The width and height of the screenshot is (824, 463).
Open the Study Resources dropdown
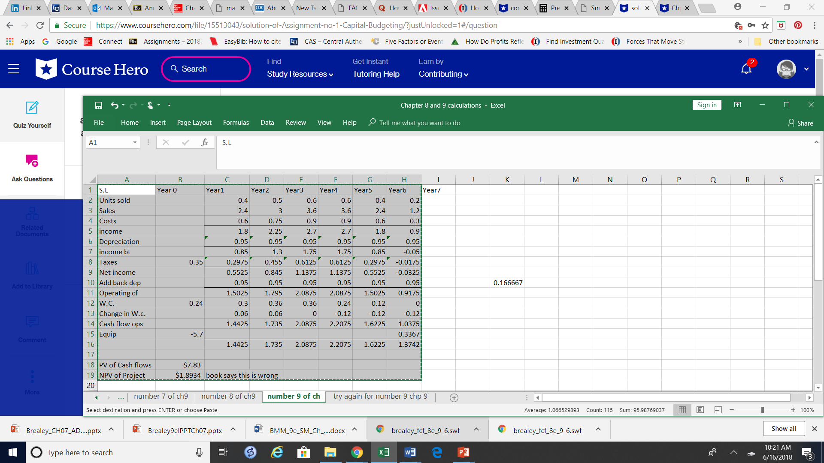(300, 74)
